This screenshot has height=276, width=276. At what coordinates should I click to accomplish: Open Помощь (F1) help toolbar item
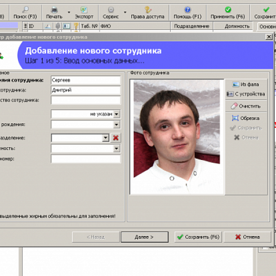tap(188, 13)
